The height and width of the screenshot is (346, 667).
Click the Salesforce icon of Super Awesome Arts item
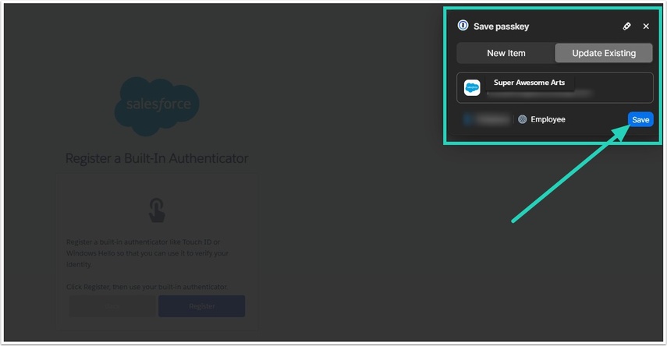[472, 87]
